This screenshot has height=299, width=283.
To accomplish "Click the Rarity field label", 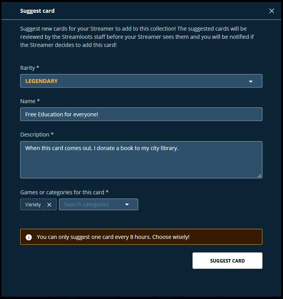I will click(x=30, y=68).
